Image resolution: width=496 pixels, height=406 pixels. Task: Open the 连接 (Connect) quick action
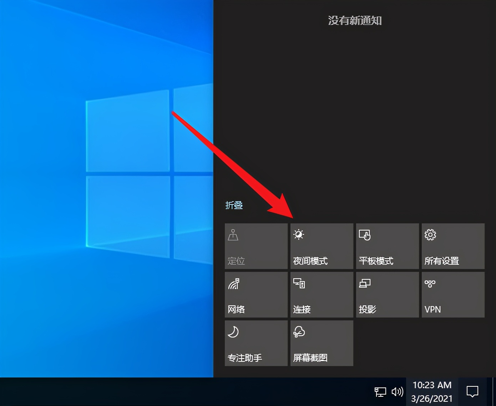(321, 295)
